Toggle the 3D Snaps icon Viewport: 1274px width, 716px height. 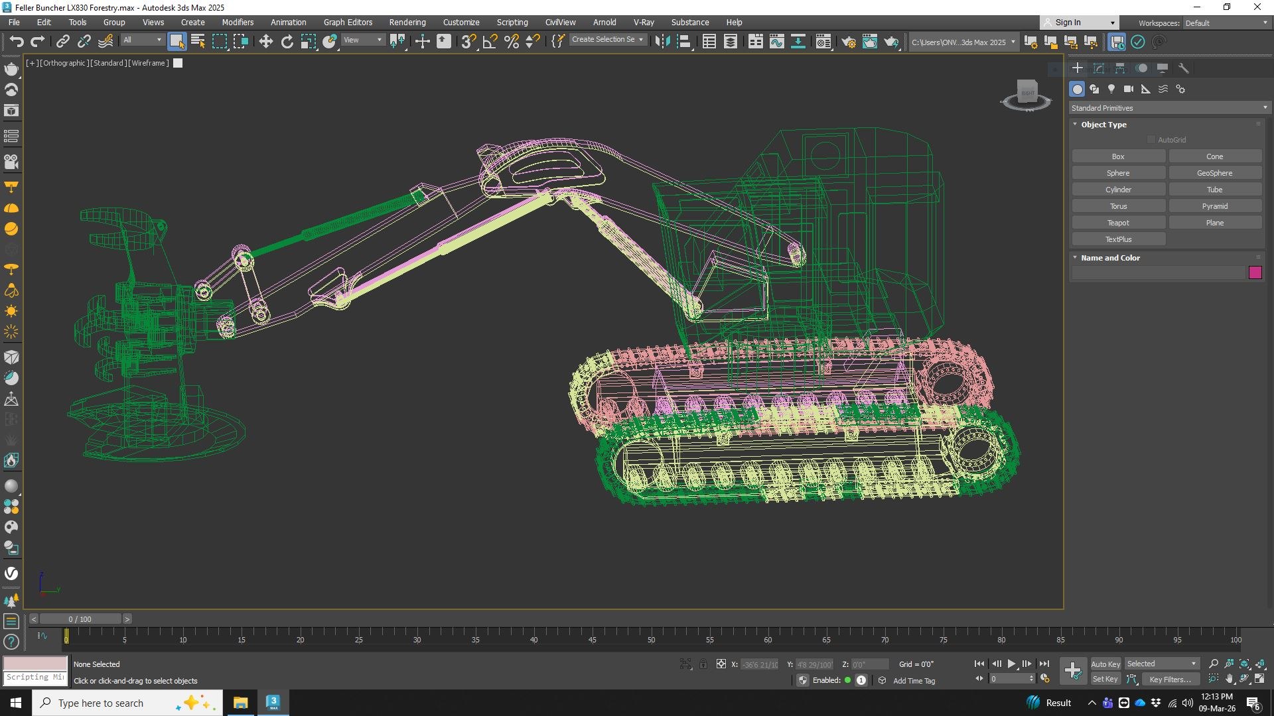[468, 42]
